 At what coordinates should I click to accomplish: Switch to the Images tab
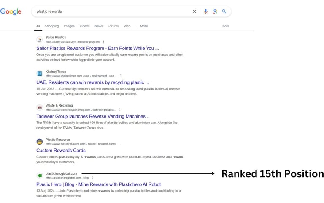click(69, 26)
